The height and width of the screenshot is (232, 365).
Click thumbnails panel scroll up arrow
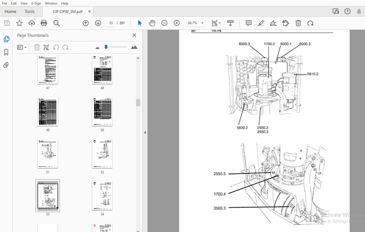138,58
